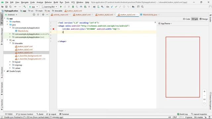Click the Back navigation arrow
This screenshot has height=119, width=212.
click(16, 7)
